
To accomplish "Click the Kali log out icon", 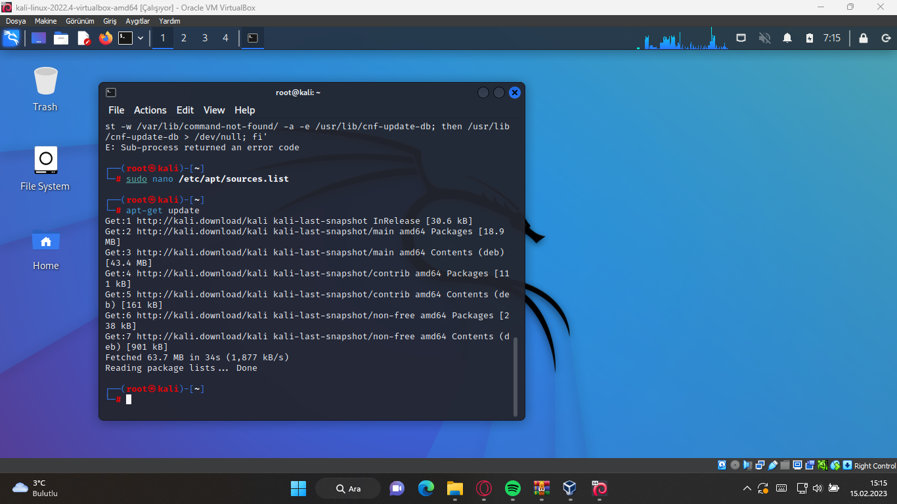I will tap(886, 38).
